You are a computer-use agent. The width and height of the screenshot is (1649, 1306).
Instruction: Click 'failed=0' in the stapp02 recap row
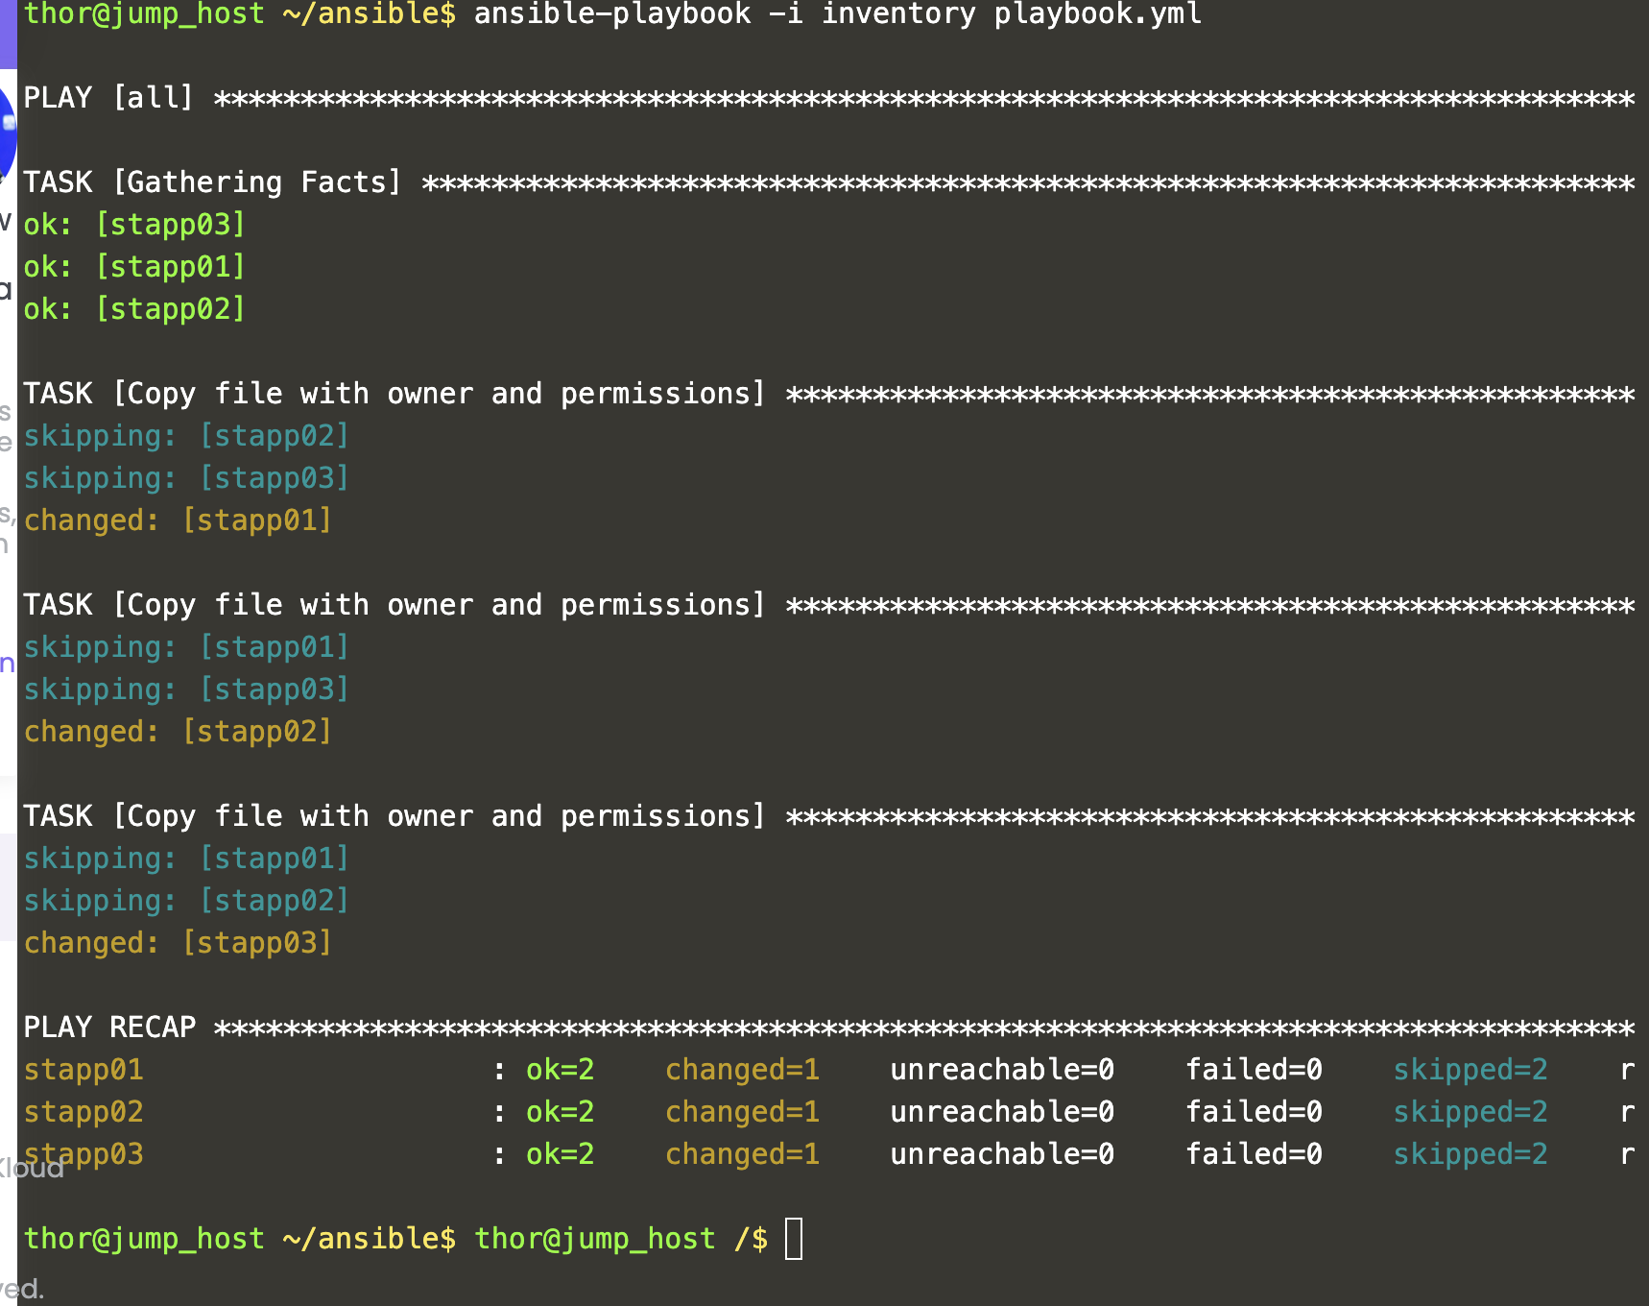click(1254, 1112)
